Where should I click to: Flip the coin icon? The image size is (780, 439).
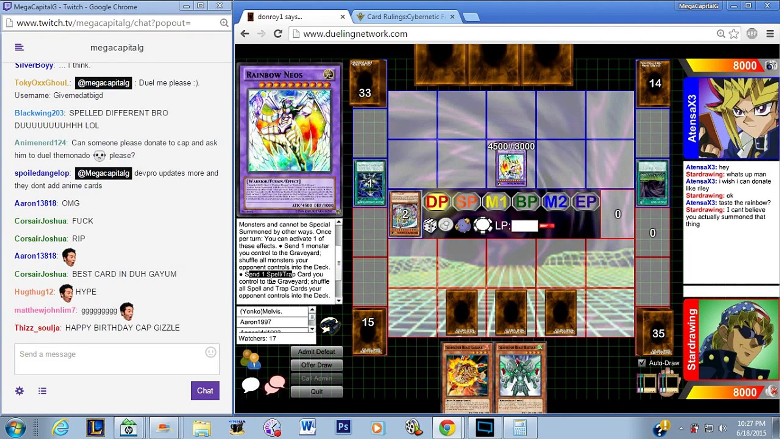[x=446, y=225]
